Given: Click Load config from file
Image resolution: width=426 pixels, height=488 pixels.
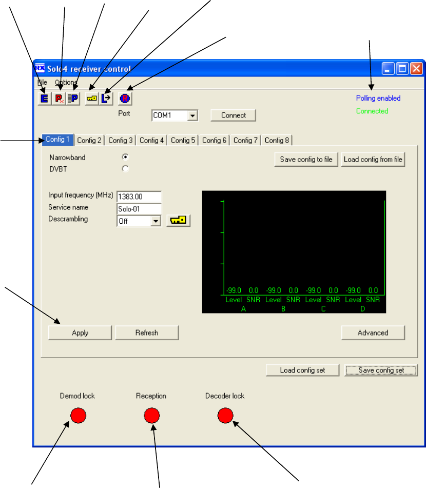Looking at the screenshot, I should pos(373,160).
